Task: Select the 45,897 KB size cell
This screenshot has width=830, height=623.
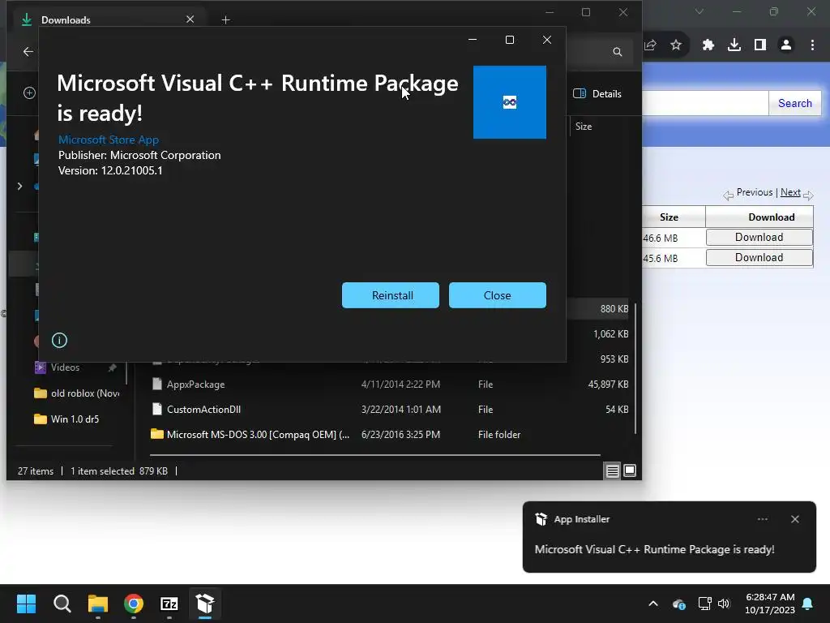Action: (x=608, y=385)
